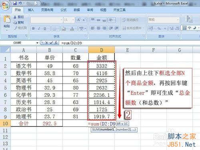Screen dimensions: 200x150
Task: Click the Cut (剪切) scissors icon
Action: pyautogui.click(x=15, y=17)
